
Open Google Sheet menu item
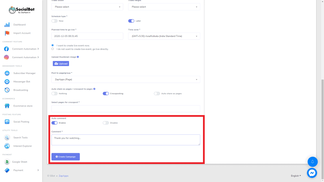click(20, 162)
